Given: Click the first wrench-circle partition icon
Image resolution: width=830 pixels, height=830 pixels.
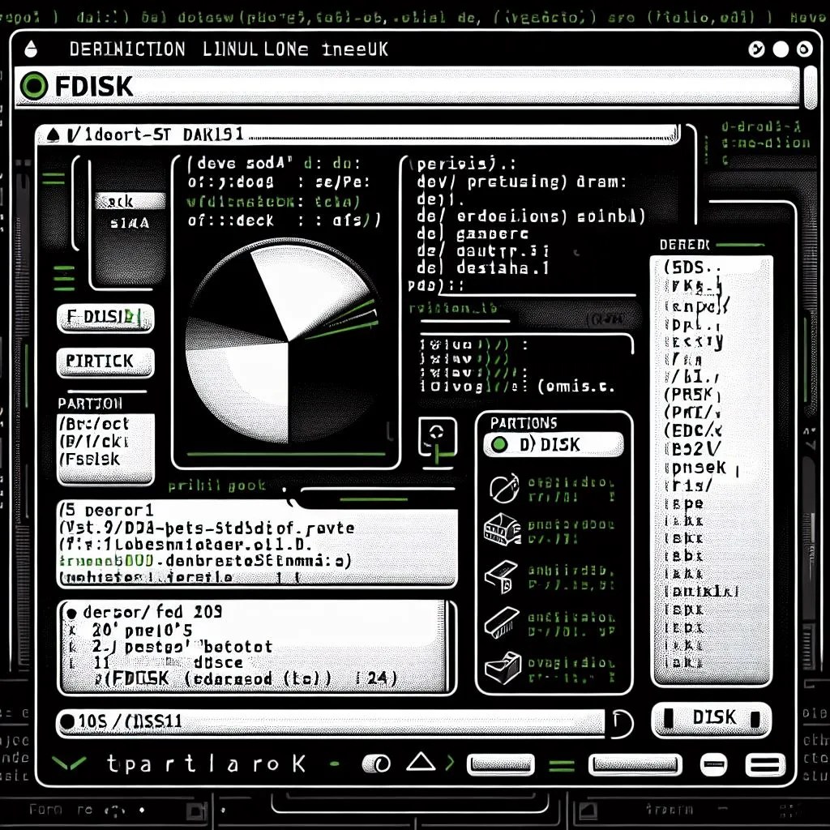Looking at the screenshot, I should click(x=503, y=487).
